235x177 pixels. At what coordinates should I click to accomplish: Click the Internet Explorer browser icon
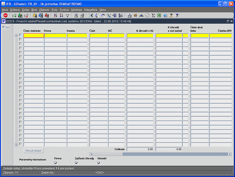click(165, 15)
